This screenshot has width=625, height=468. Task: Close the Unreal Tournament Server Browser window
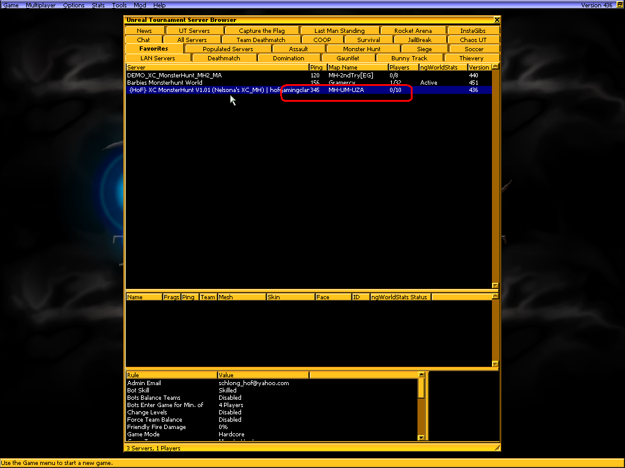coord(497,20)
